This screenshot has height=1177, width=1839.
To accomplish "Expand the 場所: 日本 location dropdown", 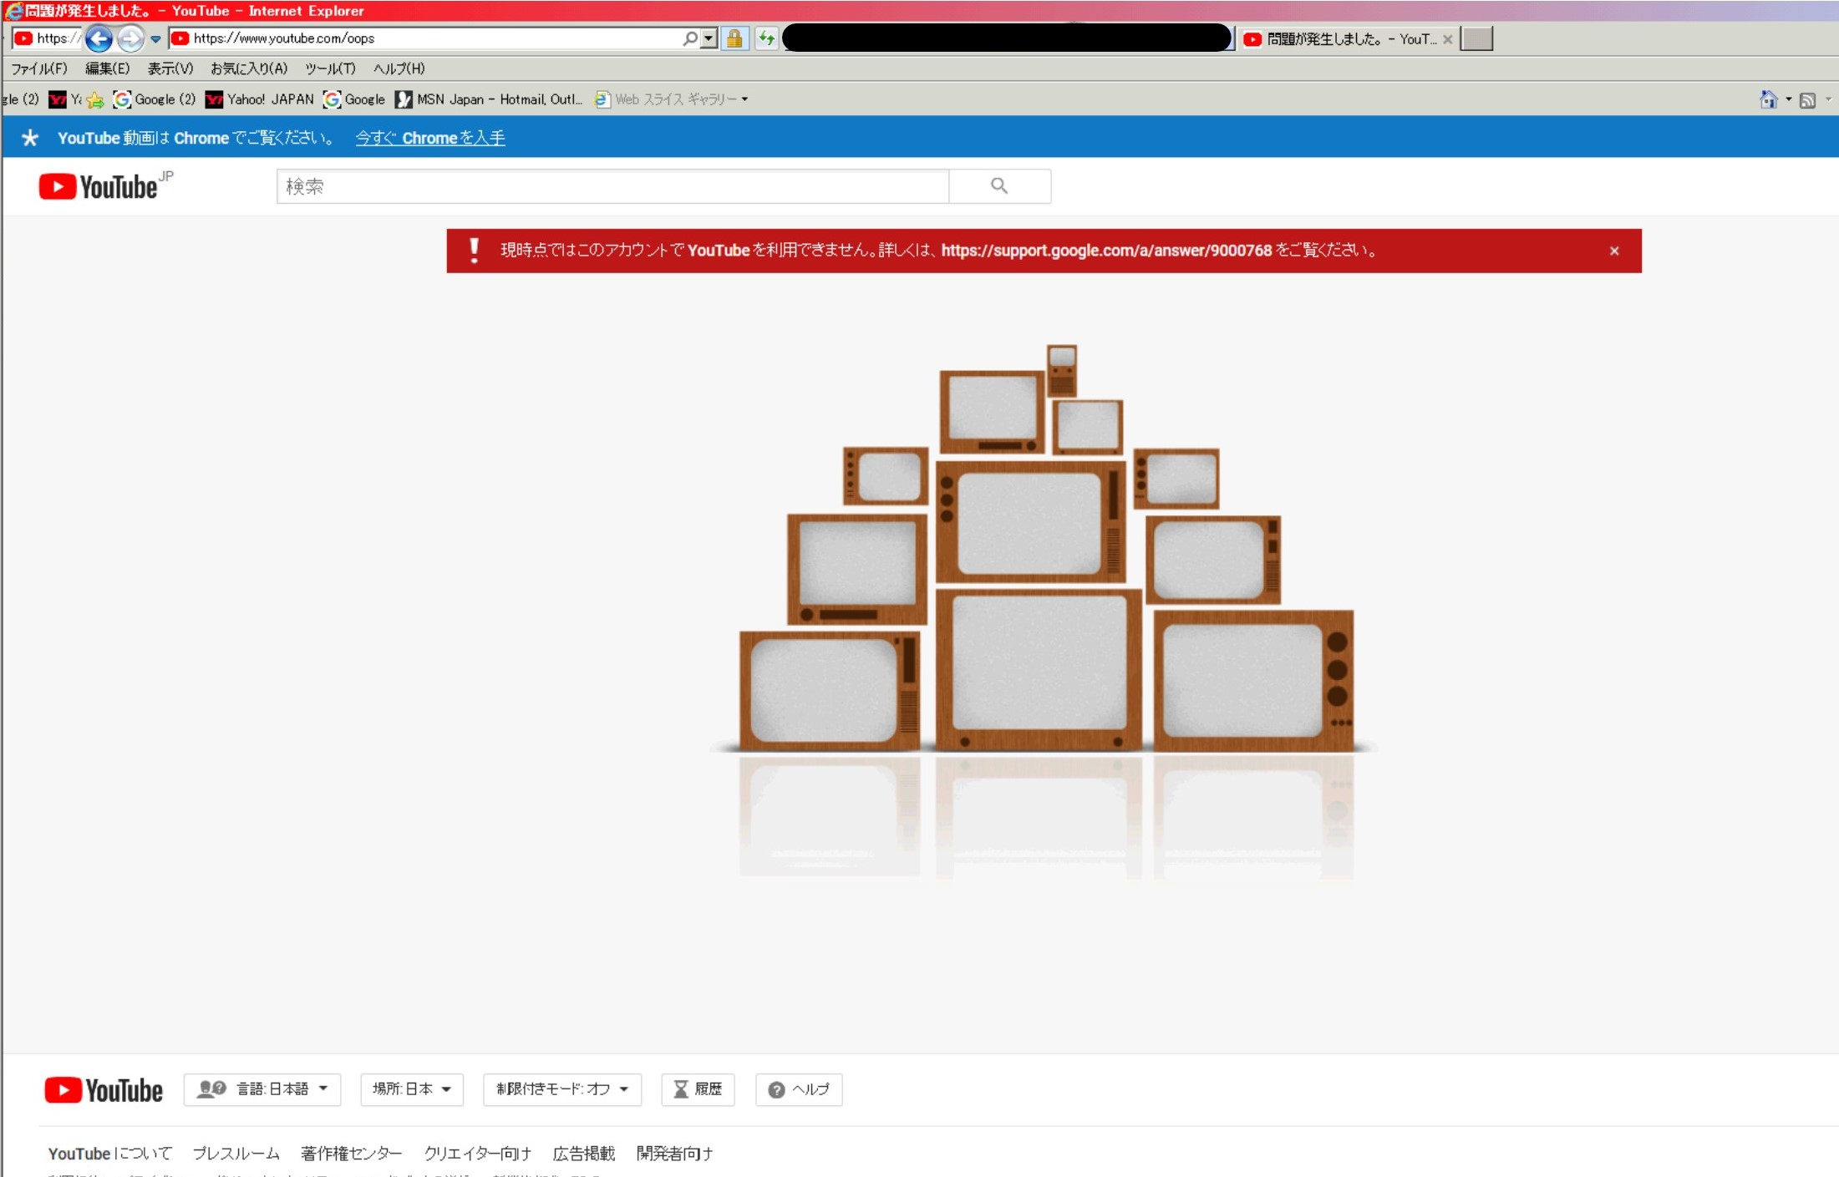I will pos(411,1089).
